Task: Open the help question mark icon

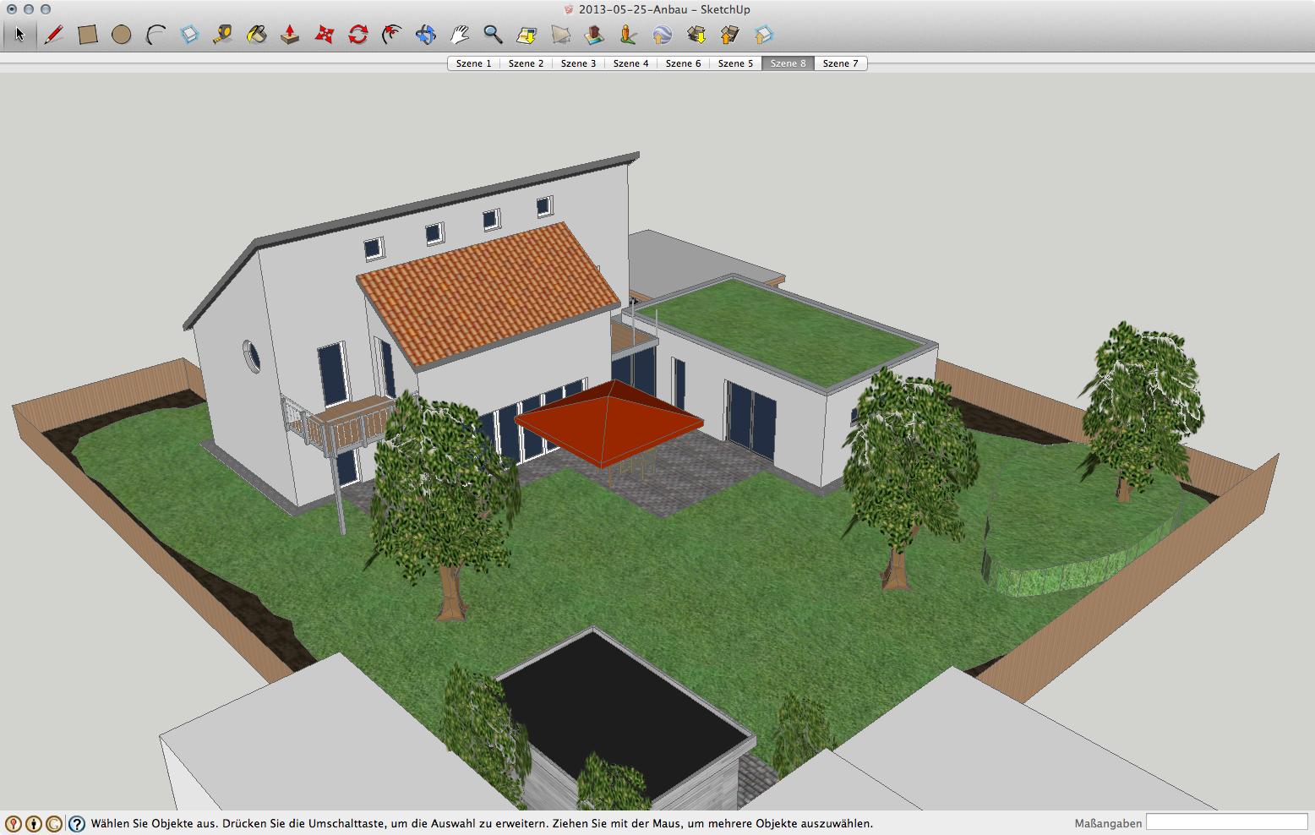Action: (77, 823)
